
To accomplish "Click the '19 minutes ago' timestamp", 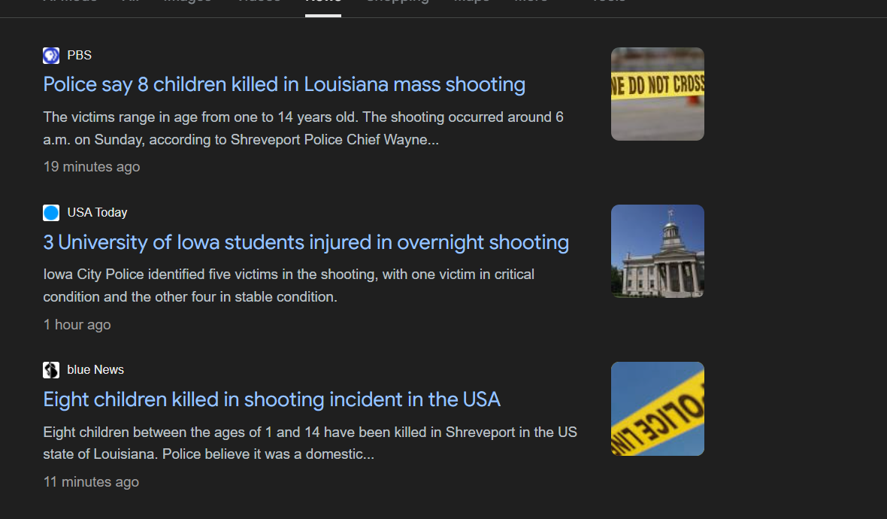I will pos(92,167).
